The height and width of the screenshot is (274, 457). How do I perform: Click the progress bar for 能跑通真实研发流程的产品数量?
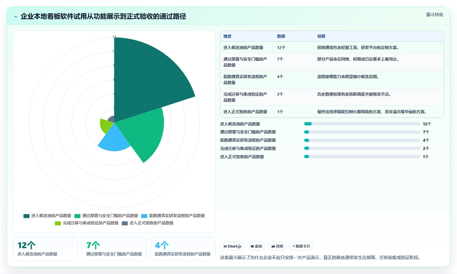(362, 140)
